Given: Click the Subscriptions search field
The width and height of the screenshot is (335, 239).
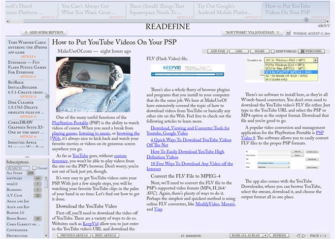Looking at the screenshot, I should 18,168.
